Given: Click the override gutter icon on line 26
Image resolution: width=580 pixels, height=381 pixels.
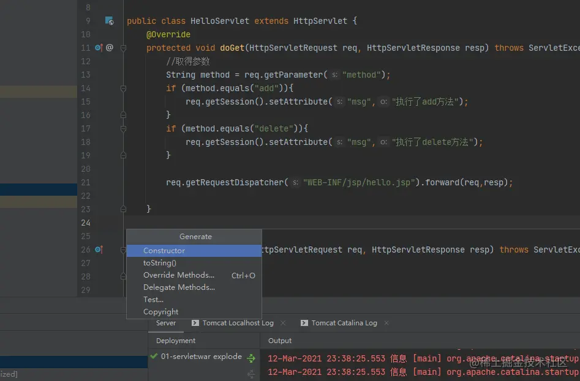Looking at the screenshot, I should pyautogui.click(x=99, y=250).
